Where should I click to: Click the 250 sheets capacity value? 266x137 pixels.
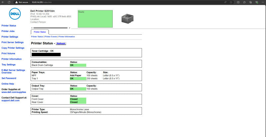coord(92,78)
